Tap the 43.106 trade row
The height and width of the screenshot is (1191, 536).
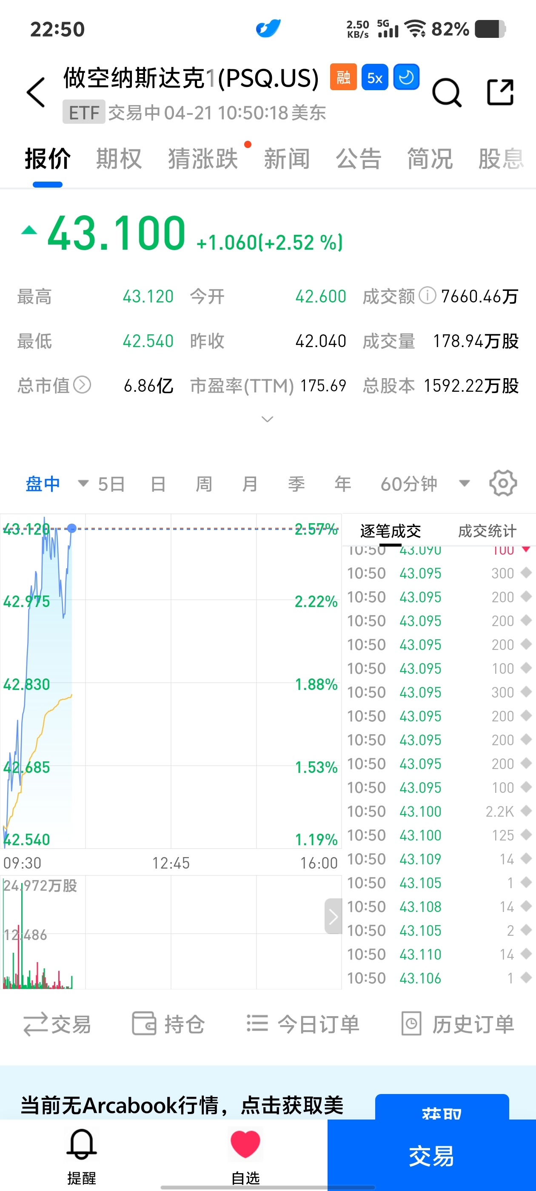tap(439, 978)
